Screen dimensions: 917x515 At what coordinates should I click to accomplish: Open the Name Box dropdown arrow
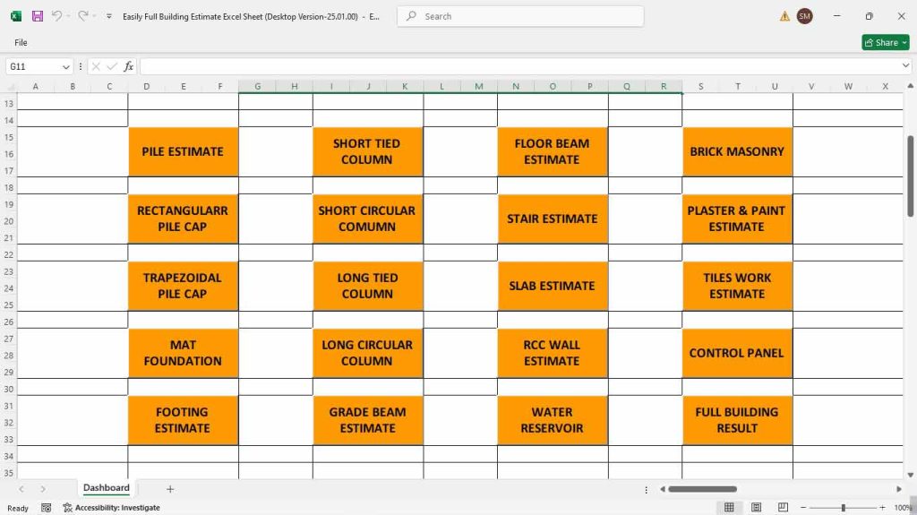pos(66,66)
